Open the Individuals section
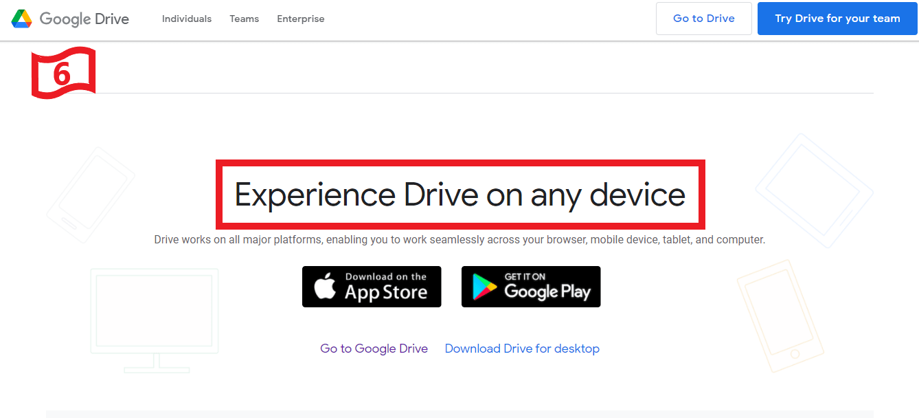 coord(186,19)
